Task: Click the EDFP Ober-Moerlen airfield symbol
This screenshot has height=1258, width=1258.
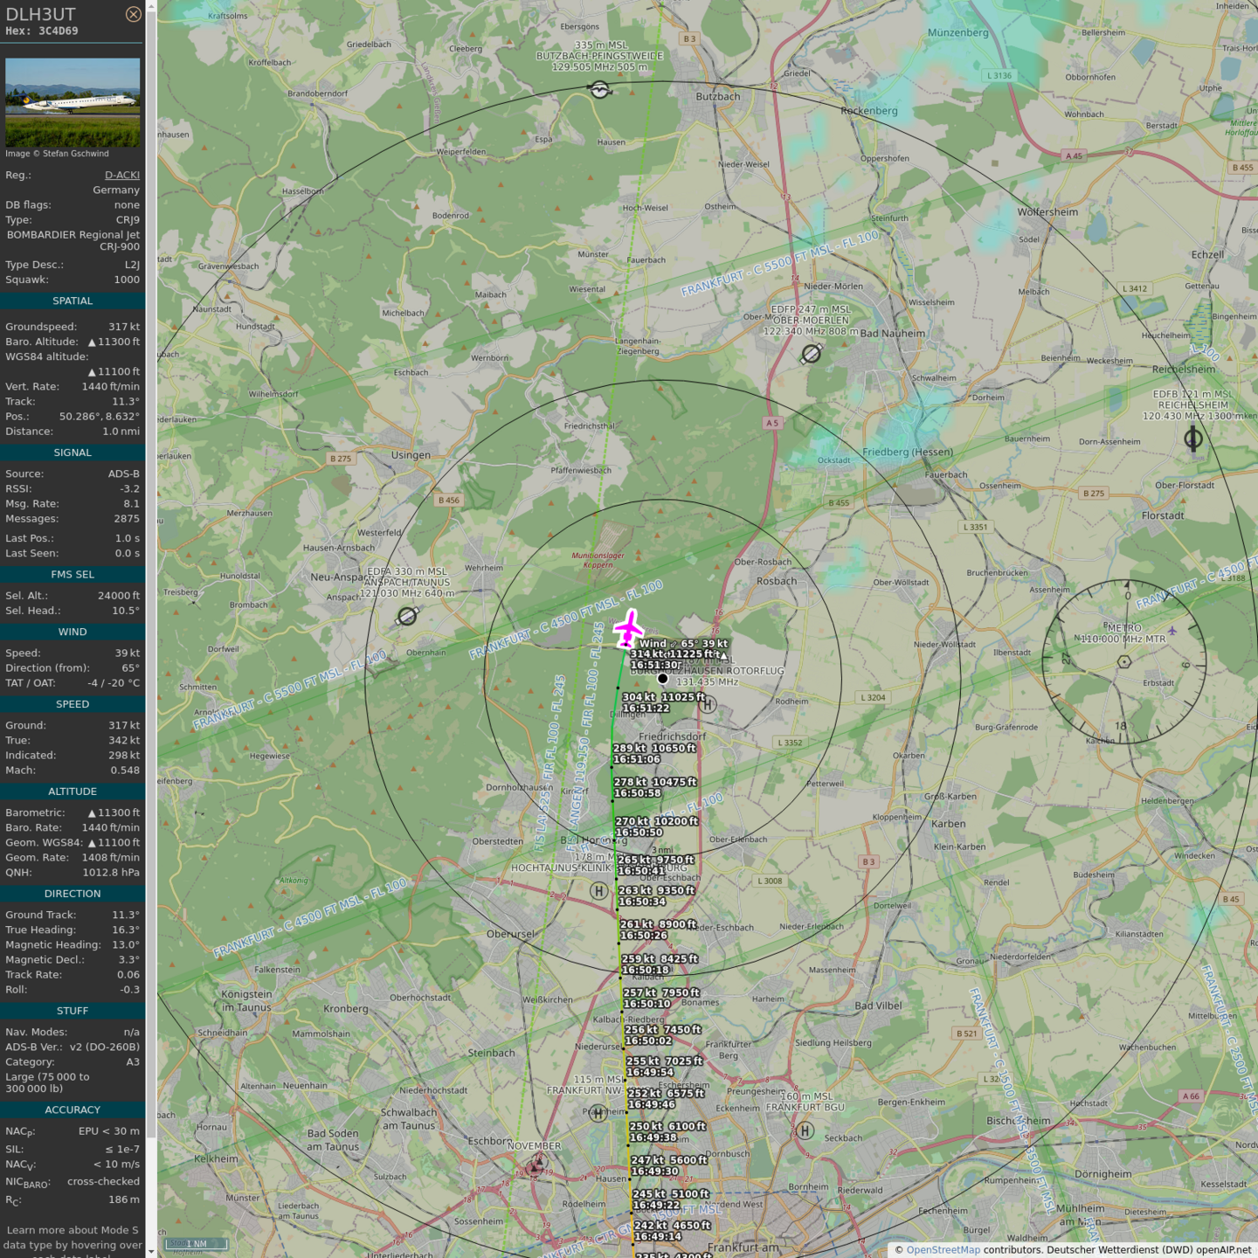Action: [811, 354]
